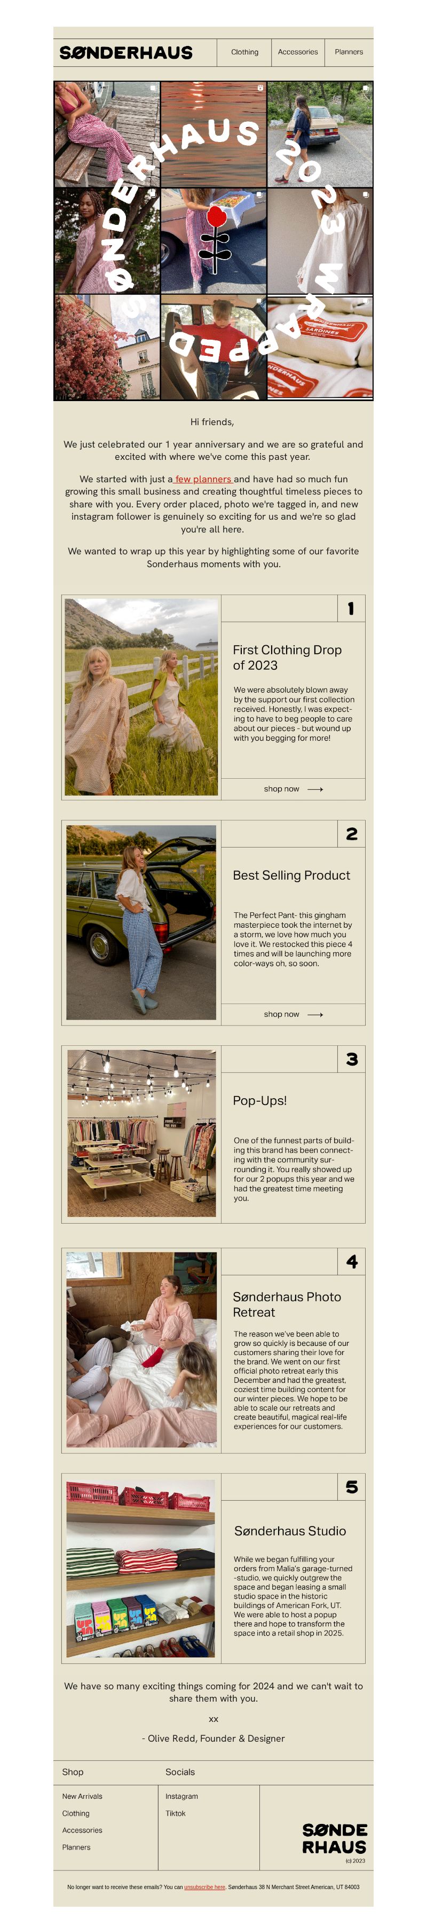
Task: Open the Tiktok link in Socials
Action: click(x=176, y=1813)
